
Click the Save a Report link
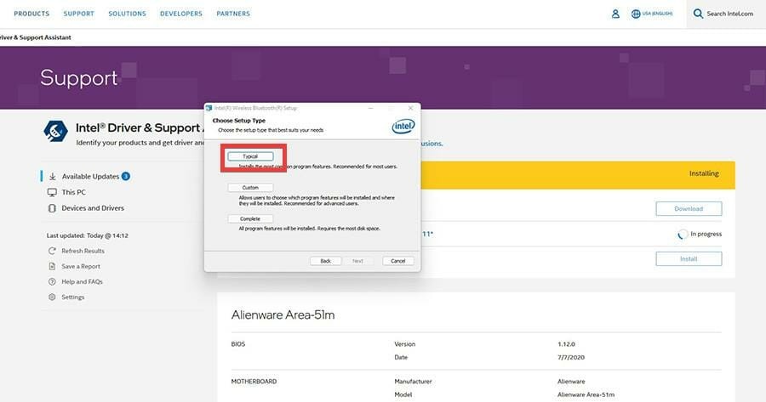click(x=81, y=266)
